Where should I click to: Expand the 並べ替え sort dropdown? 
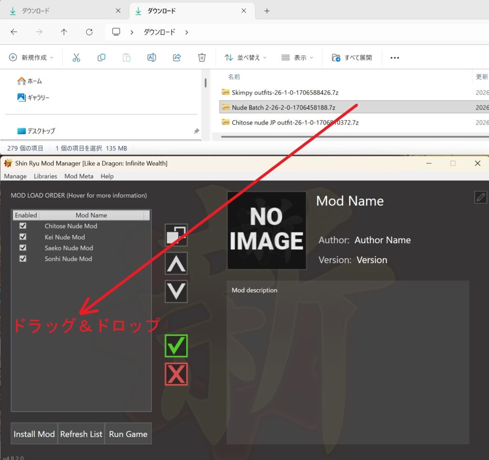click(245, 58)
